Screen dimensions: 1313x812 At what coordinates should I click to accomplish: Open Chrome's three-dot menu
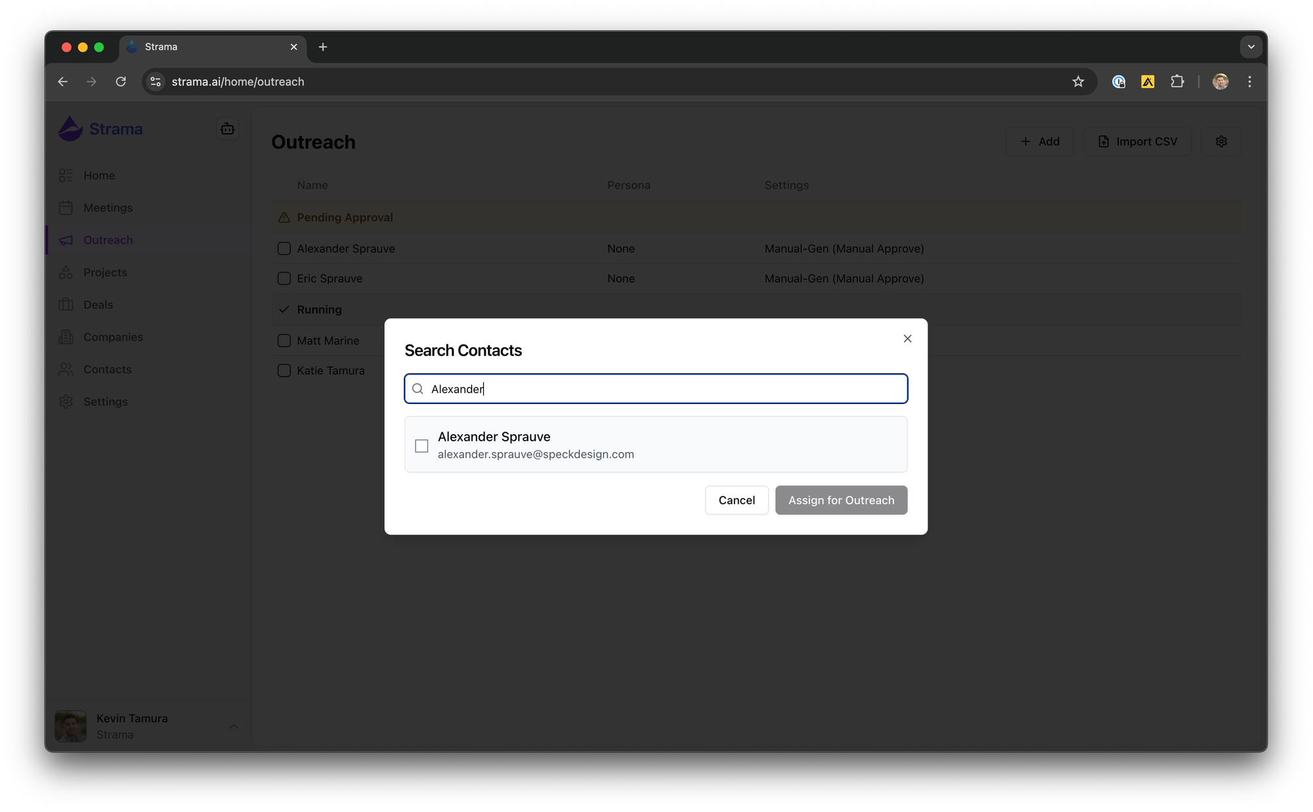1249,81
